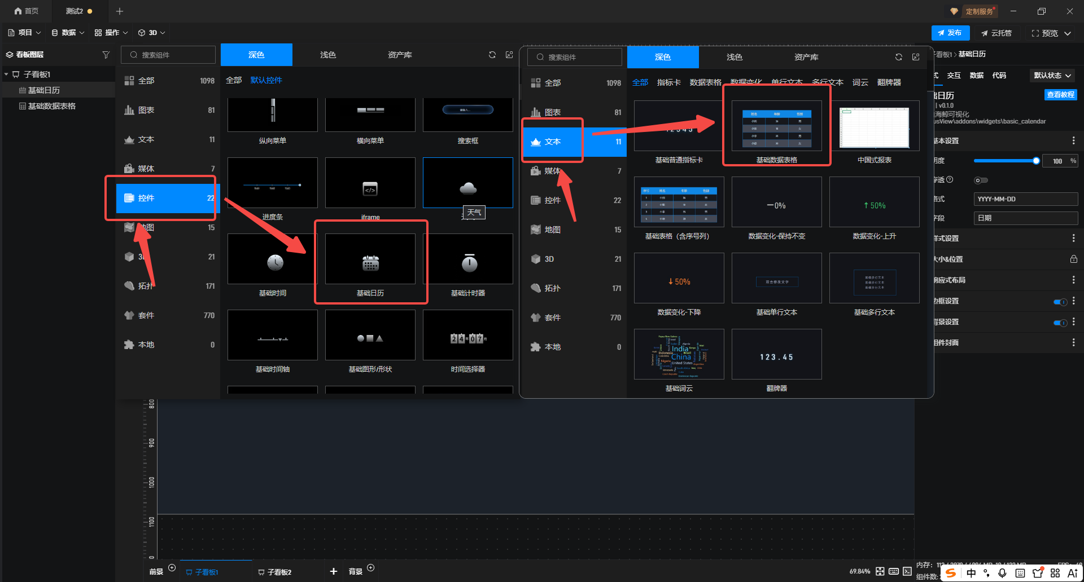Viewport: 1084px width, 582px height.
Task: Collapse the 子看板1 tree node
Action: point(6,74)
